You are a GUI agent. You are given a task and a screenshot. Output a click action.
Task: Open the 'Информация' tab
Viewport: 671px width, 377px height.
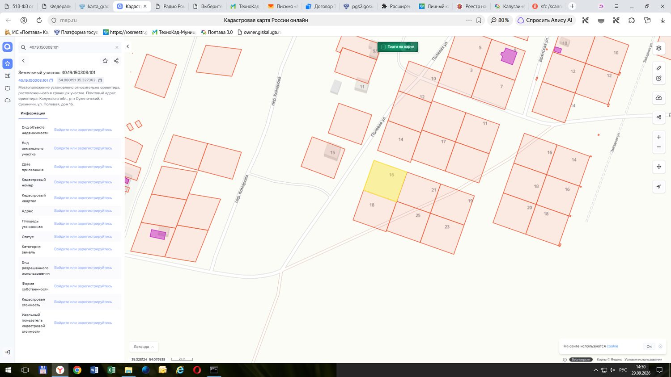33,113
